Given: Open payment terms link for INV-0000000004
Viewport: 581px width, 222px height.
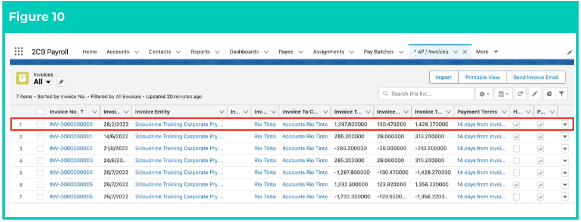Looking at the screenshot, I should click(x=481, y=173).
